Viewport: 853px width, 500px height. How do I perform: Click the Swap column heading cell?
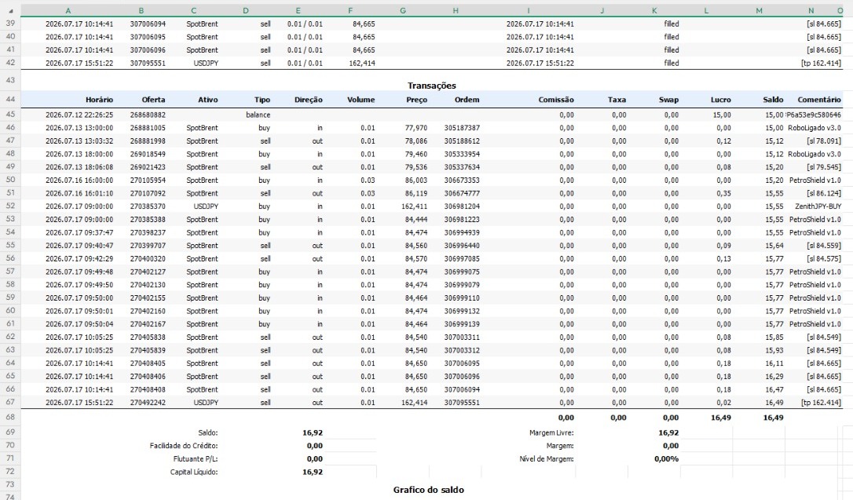(x=668, y=100)
